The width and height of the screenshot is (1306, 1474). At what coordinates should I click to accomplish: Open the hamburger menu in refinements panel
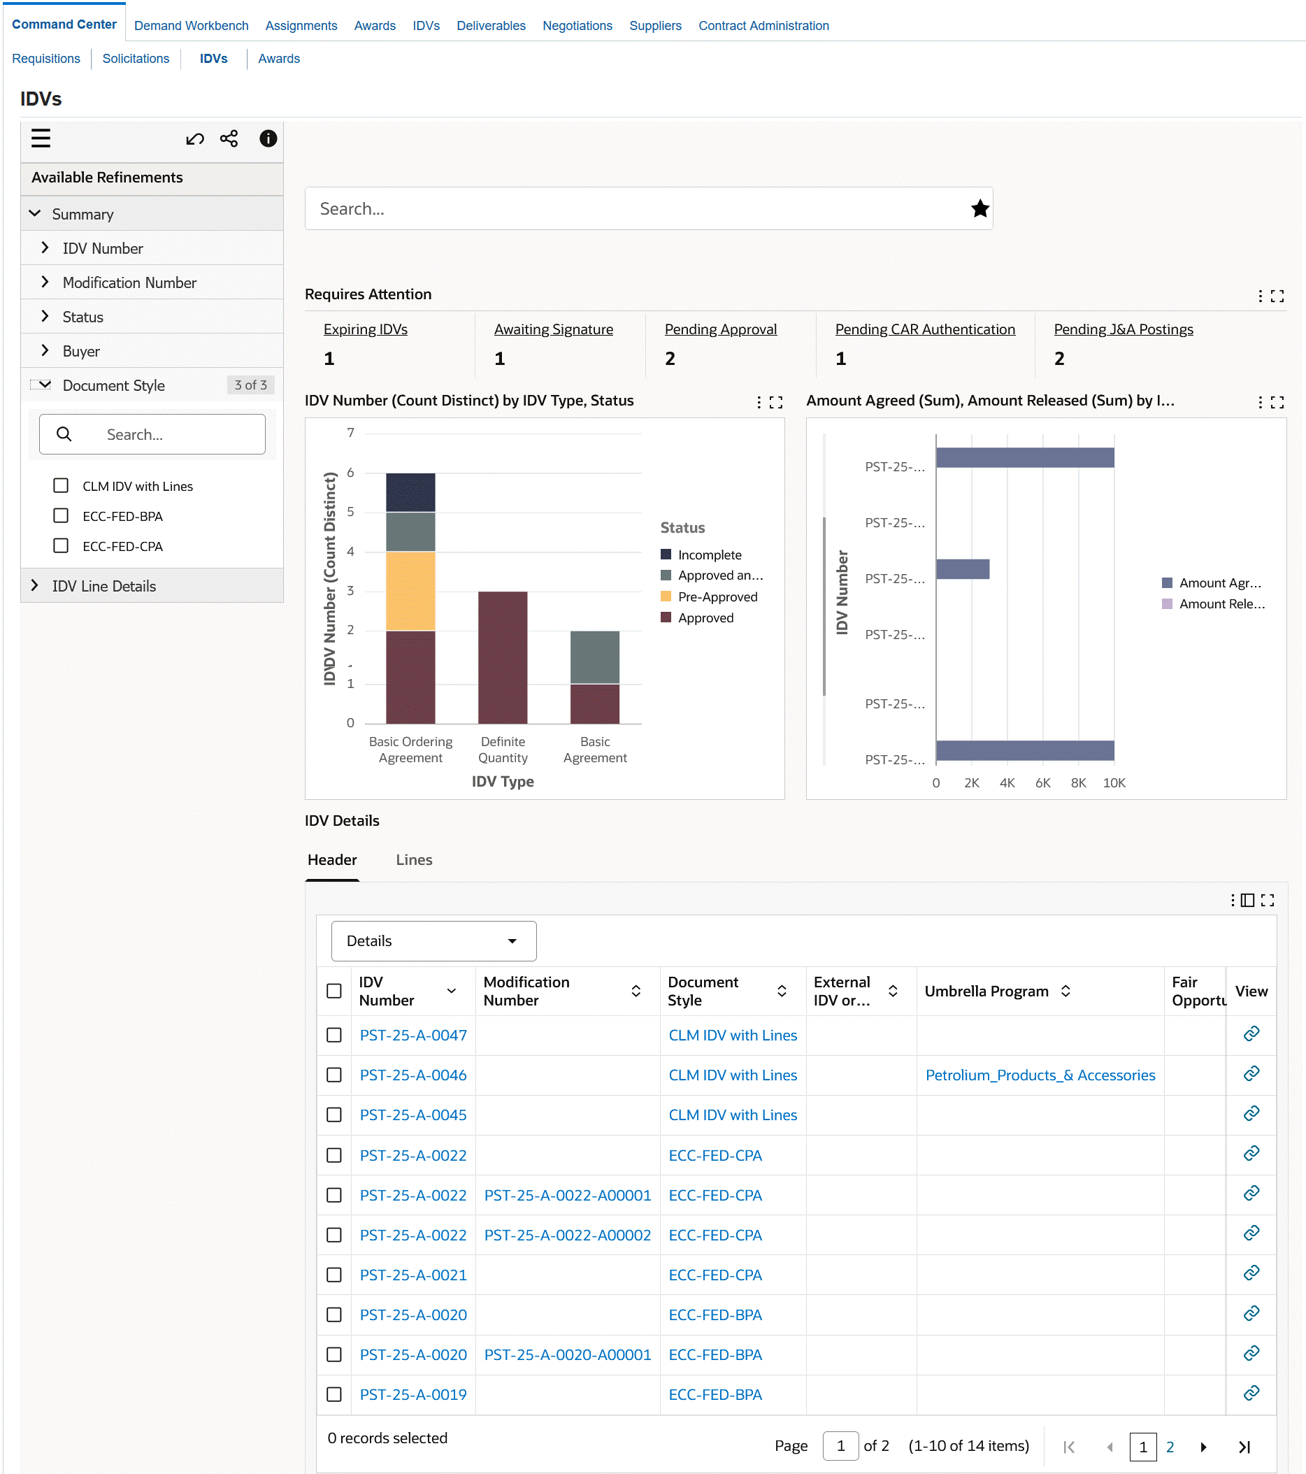41,138
